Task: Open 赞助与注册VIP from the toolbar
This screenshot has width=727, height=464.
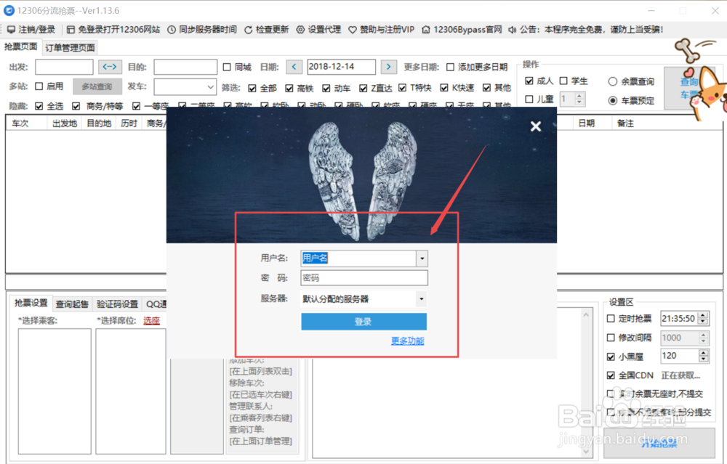Action: coord(387,30)
